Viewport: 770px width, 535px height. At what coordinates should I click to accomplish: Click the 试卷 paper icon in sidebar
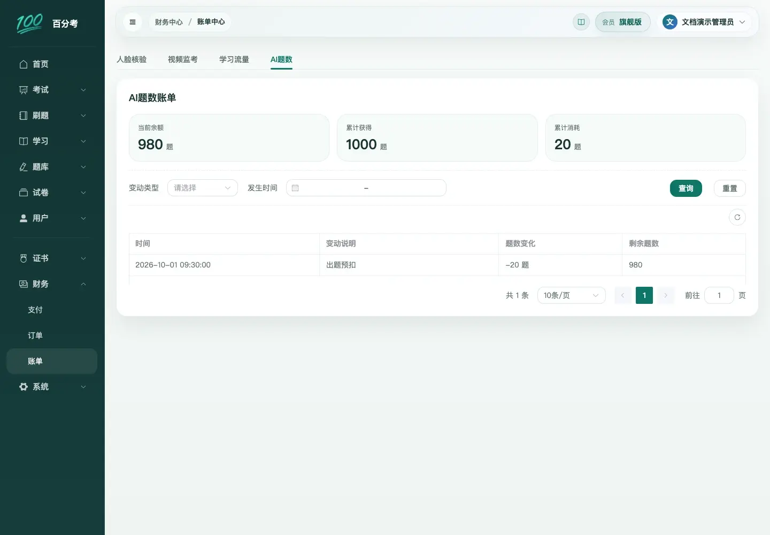click(24, 193)
